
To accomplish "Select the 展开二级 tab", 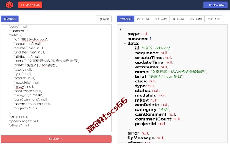I will click(161, 19).
